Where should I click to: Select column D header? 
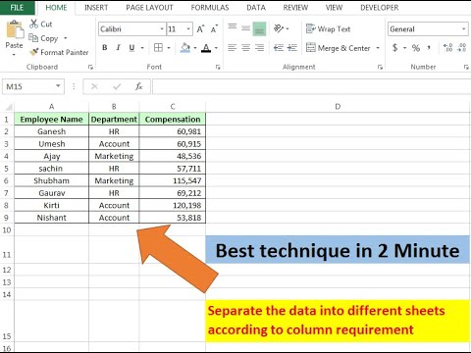tap(338, 107)
